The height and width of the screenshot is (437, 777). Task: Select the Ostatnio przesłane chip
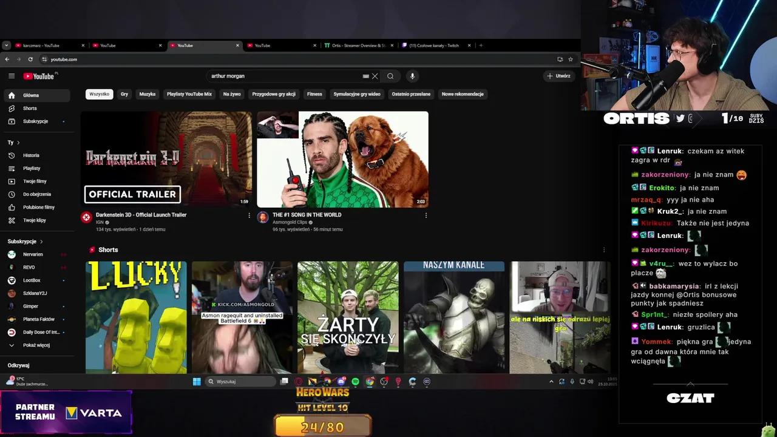click(411, 94)
